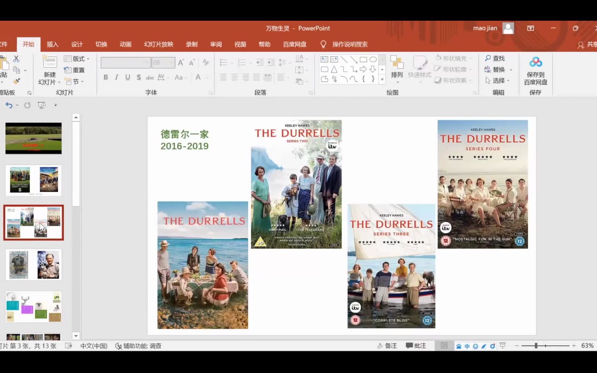This screenshot has width=597, height=373.
Task: Open the Arrange (排列) dropdown
Action: [x=397, y=69]
